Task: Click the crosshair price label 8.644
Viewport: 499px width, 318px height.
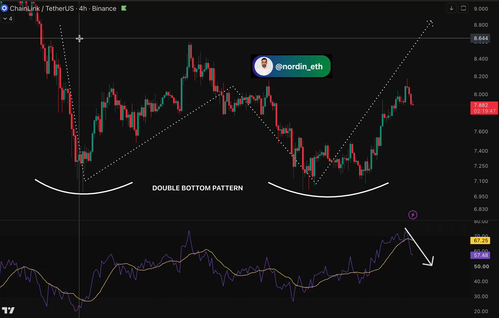Action: click(481, 39)
